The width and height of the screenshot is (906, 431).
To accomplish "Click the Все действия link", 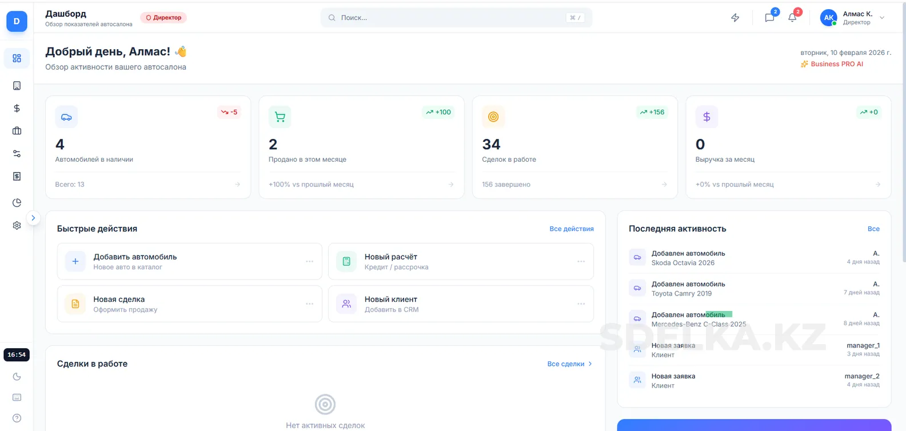I will 571,229.
